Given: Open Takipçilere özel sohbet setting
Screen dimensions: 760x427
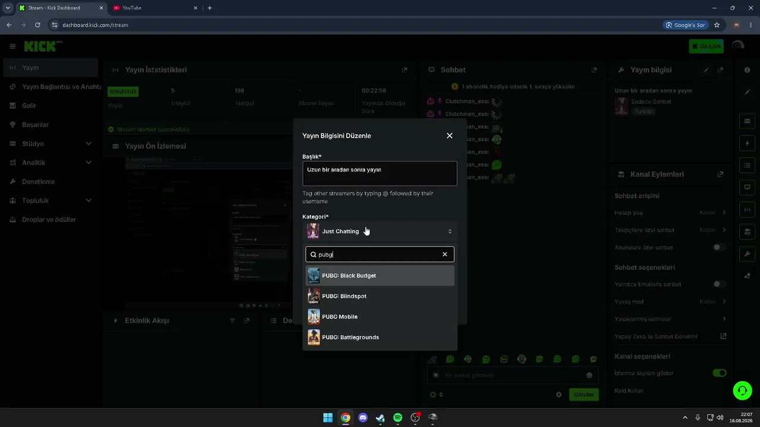Looking at the screenshot, I should (670, 230).
